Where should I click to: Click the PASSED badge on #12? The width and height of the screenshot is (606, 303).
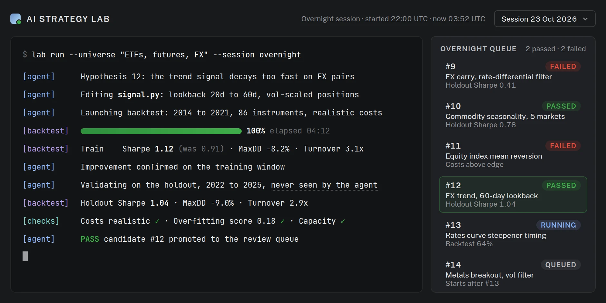pyautogui.click(x=561, y=185)
